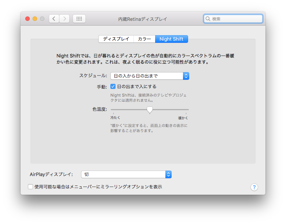Screen dimensions: 286x224
Task: Click the 色温度 slider thumb
Action: pos(150,110)
